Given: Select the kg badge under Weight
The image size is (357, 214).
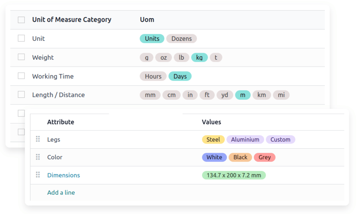Looking at the screenshot, I should [199, 57].
